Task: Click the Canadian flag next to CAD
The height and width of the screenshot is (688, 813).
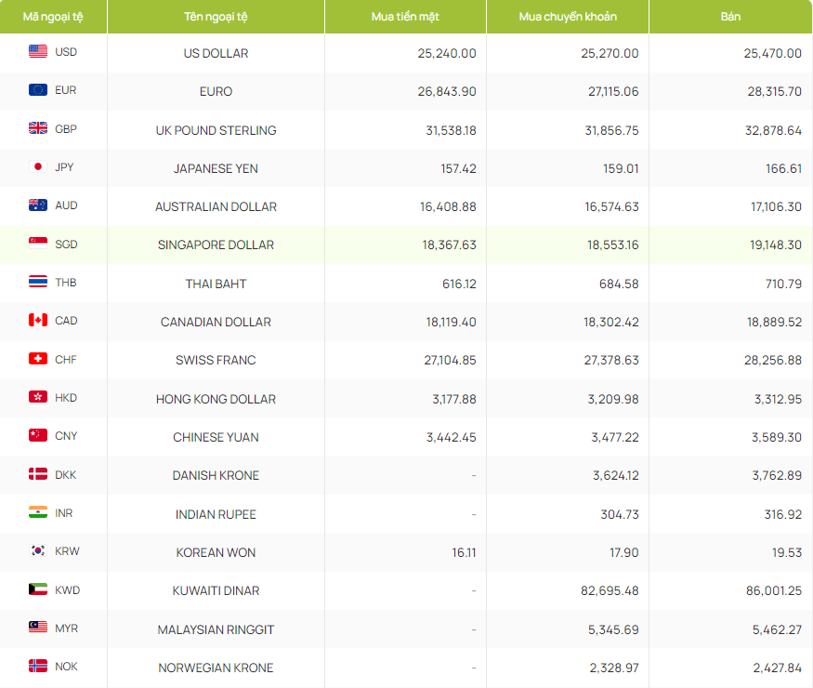Action: pyautogui.click(x=38, y=321)
